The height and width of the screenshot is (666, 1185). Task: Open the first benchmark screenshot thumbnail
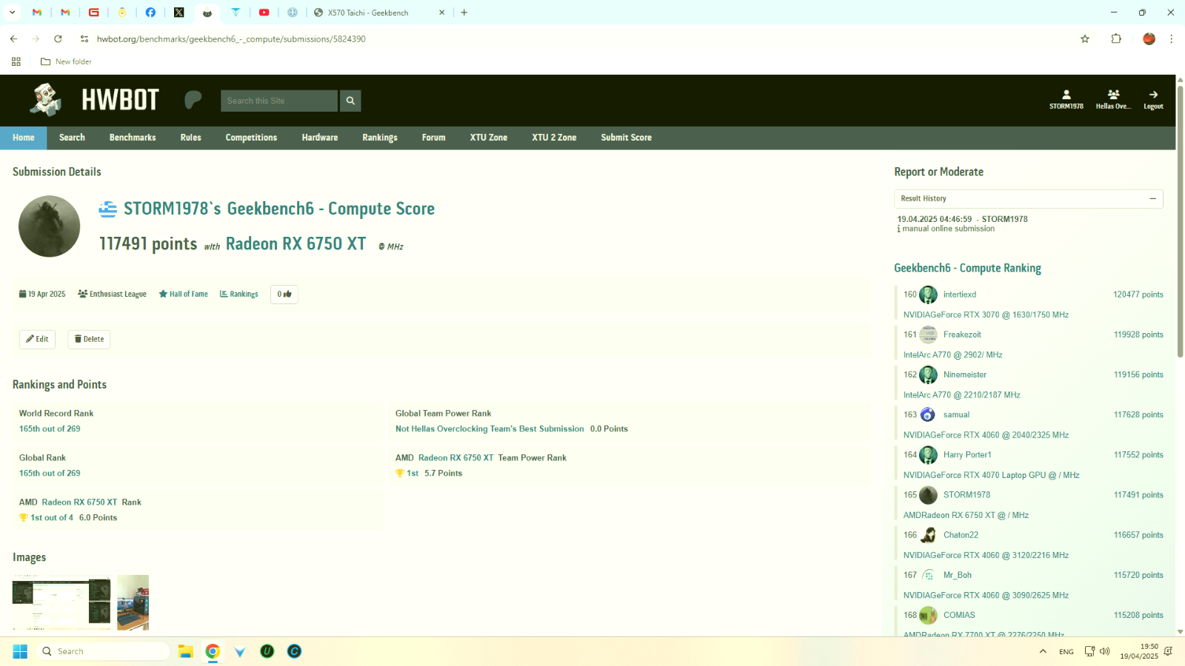(x=61, y=602)
